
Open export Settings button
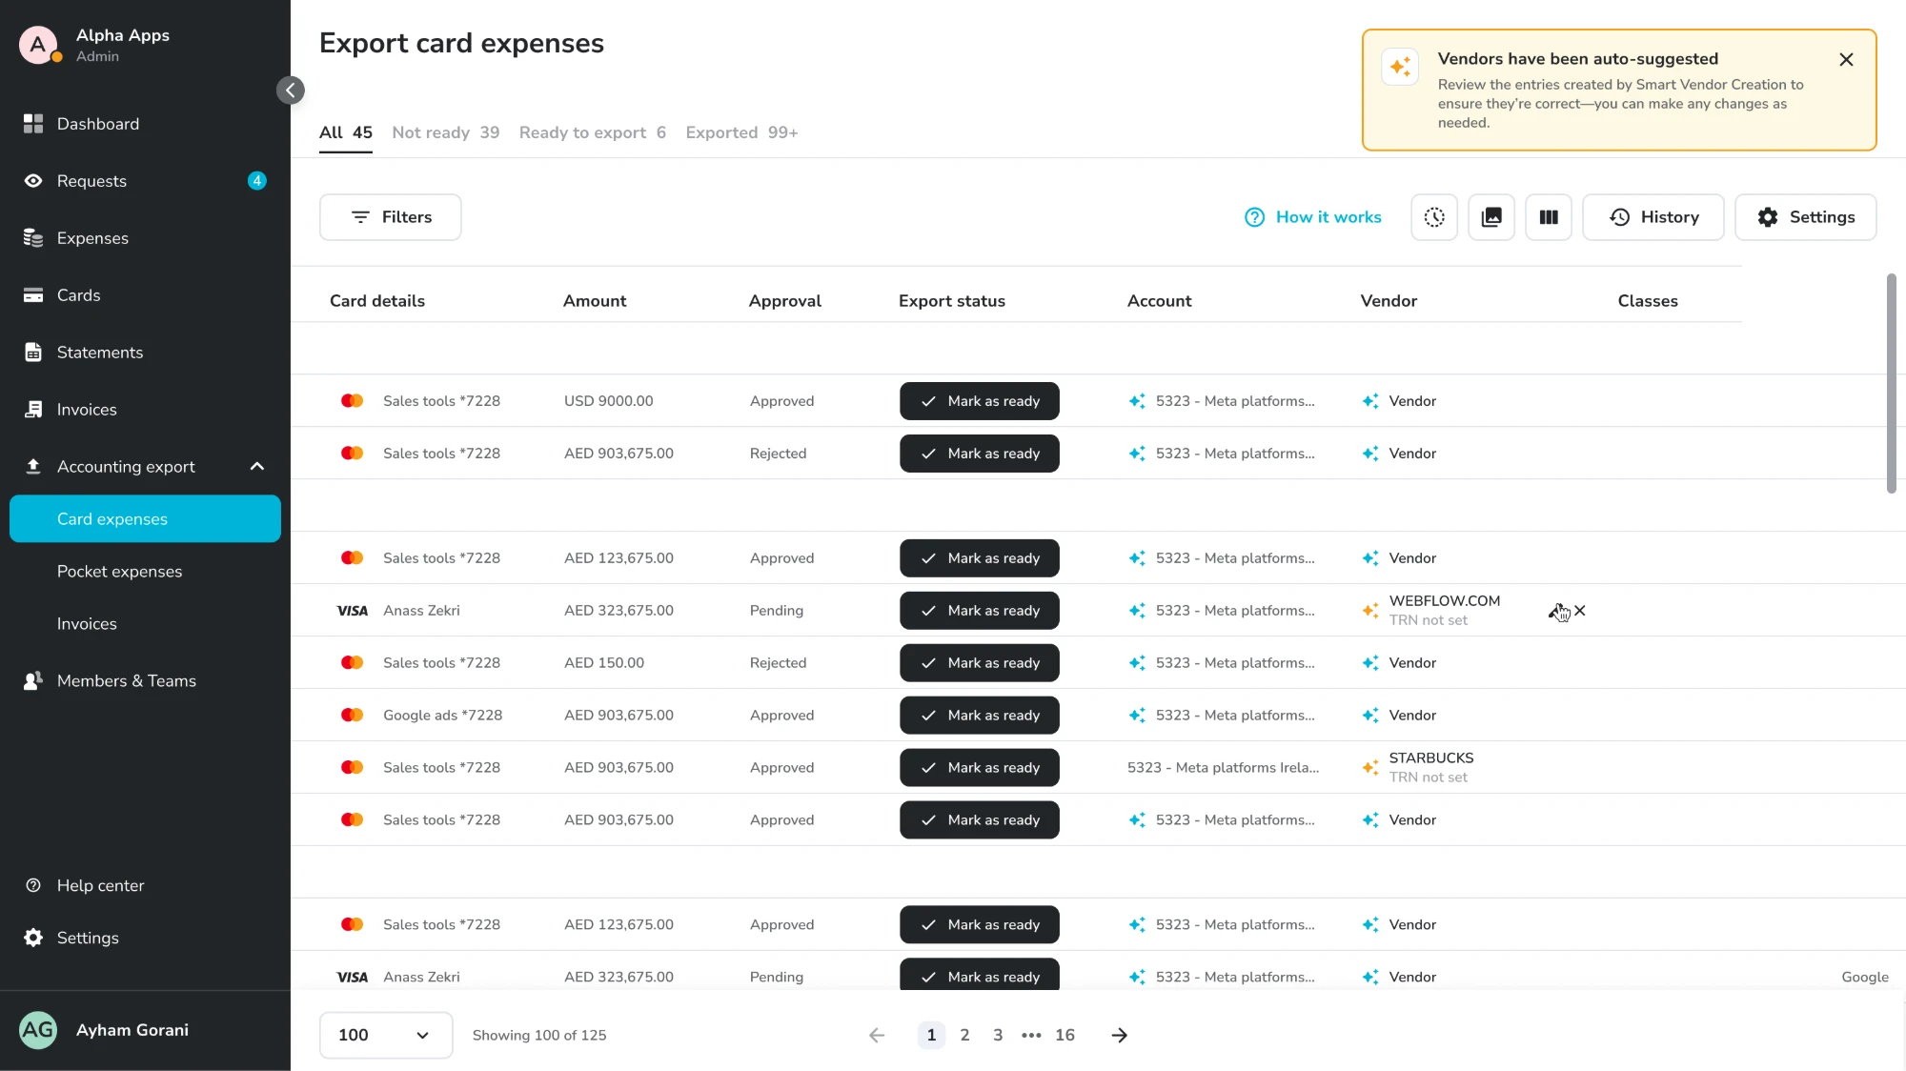[x=1806, y=217]
